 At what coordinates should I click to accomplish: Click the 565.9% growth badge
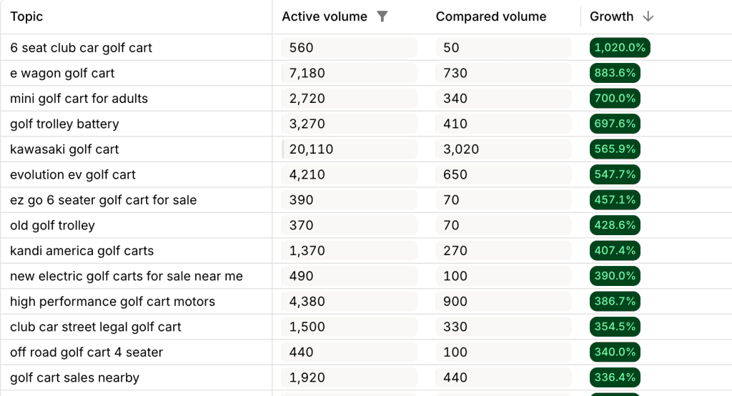pyautogui.click(x=615, y=149)
